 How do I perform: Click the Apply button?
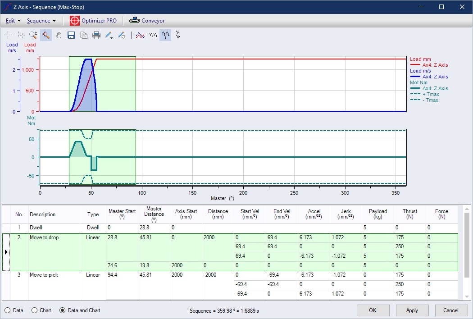click(412, 310)
